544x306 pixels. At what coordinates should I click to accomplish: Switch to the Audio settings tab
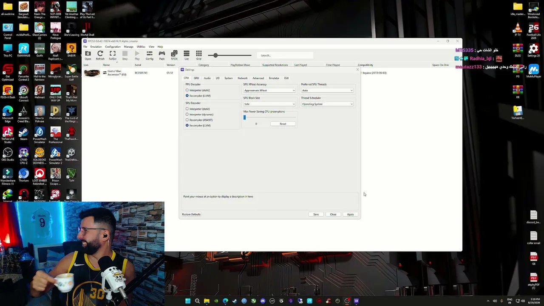(x=207, y=78)
